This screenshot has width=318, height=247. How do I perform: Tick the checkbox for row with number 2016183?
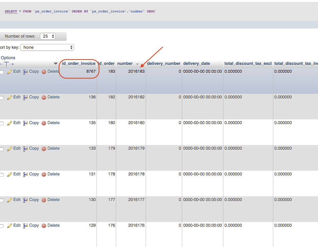pos(2,72)
